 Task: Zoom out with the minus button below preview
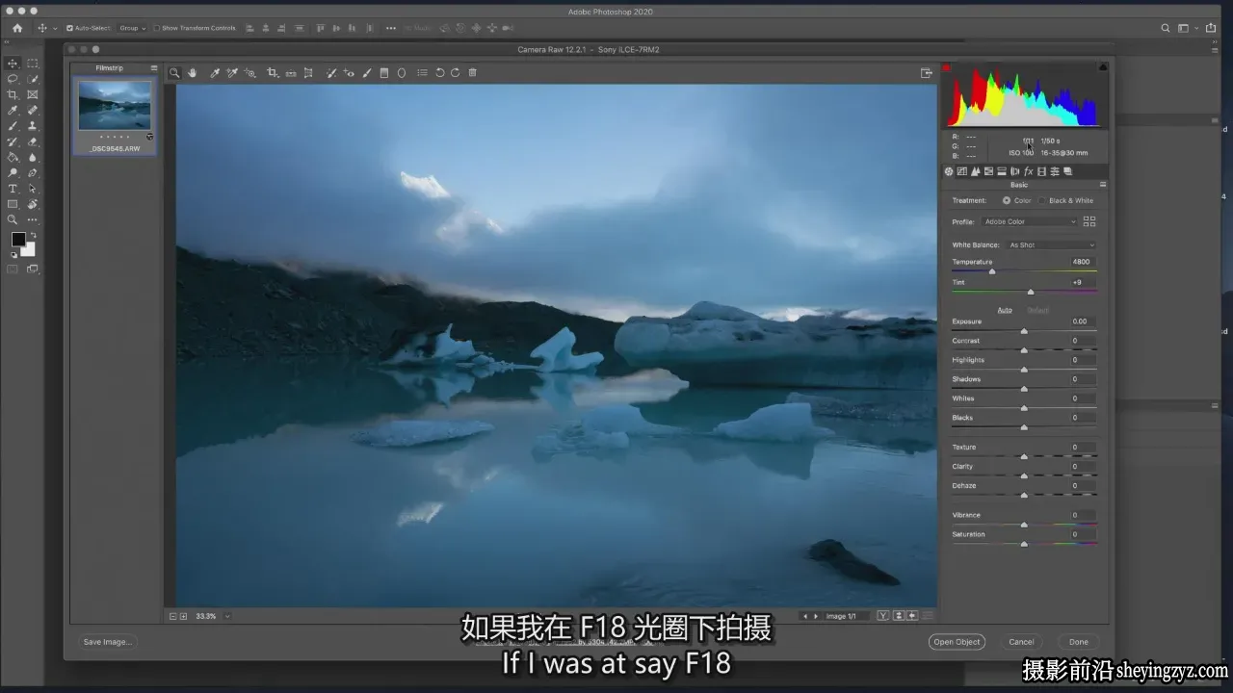click(x=173, y=616)
